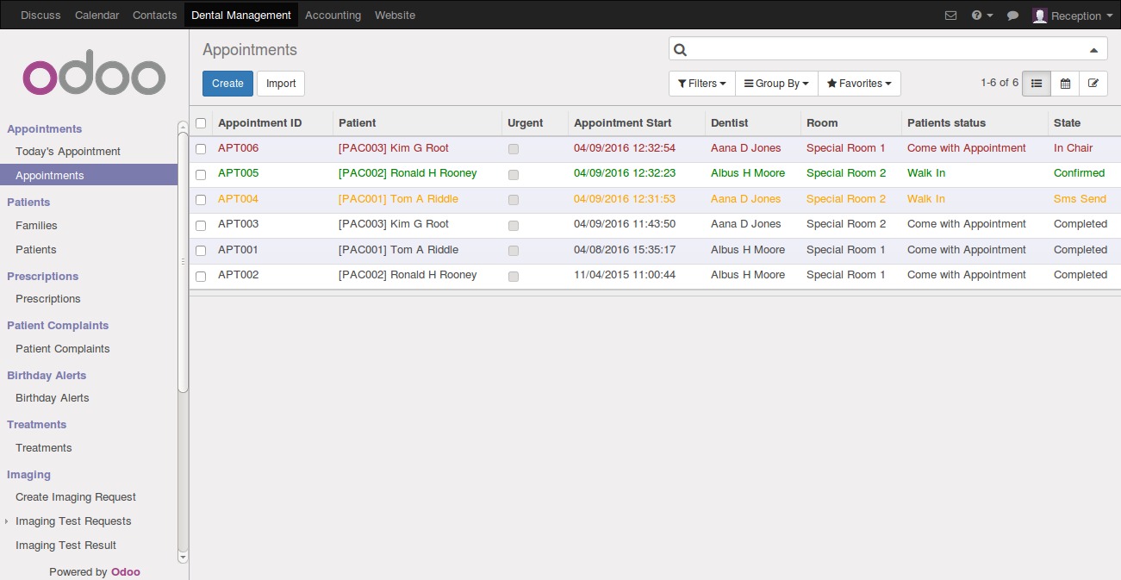Open the messages envelope icon

[950, 16]
